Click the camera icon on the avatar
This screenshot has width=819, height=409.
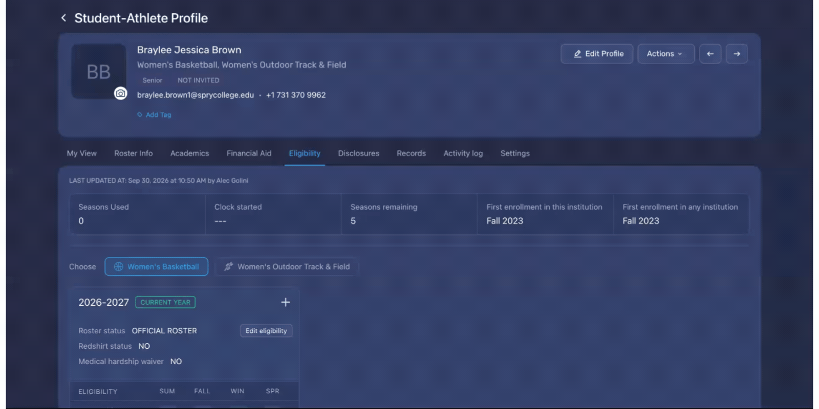120,94
